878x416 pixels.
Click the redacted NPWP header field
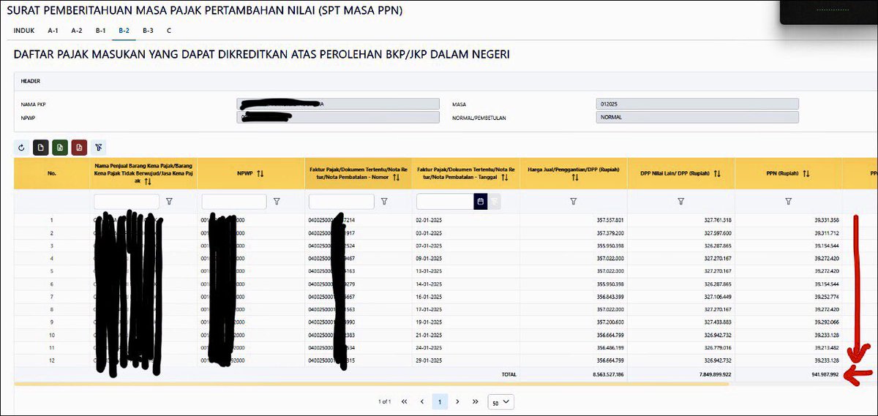tap(338, 117)
